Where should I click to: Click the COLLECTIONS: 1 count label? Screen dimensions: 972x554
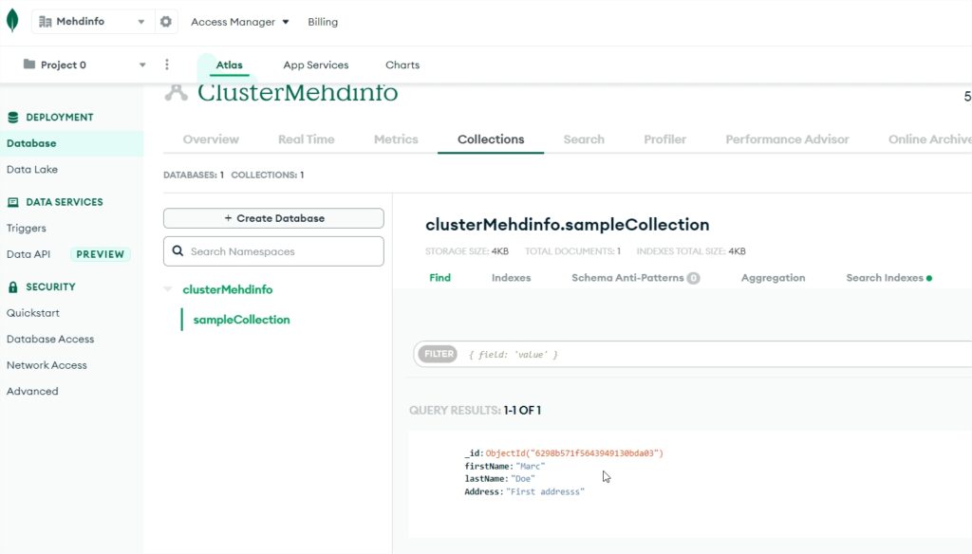pyautogui.click(x=267, y=175)
